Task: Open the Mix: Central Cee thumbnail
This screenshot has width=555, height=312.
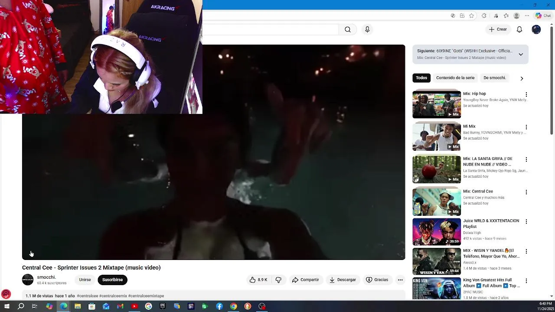Action: [437, 202]
